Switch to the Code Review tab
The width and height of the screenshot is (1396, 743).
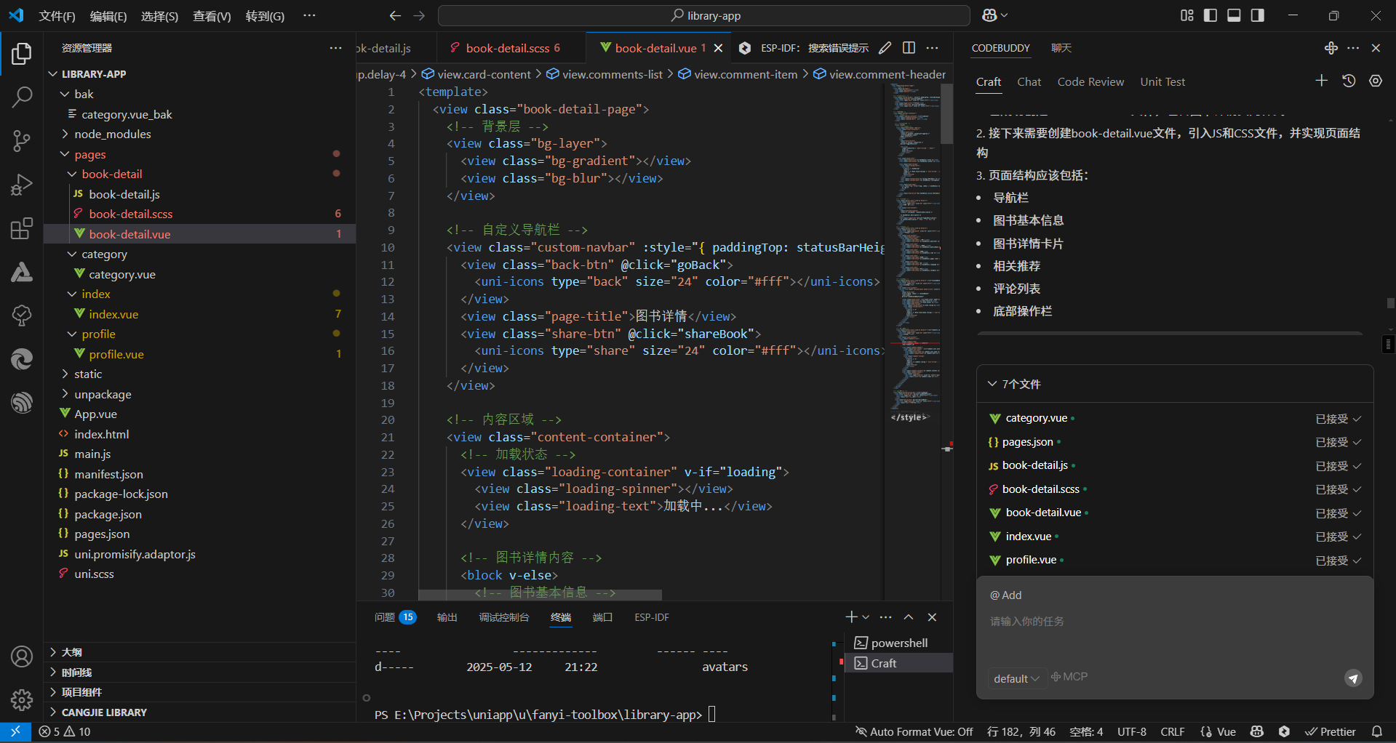point(1090,82)
